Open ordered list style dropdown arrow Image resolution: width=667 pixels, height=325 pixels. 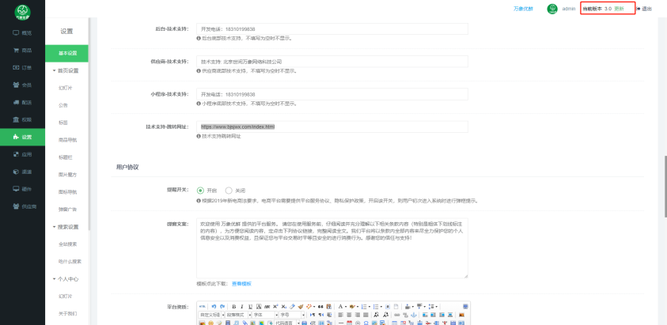click(370, 306)
